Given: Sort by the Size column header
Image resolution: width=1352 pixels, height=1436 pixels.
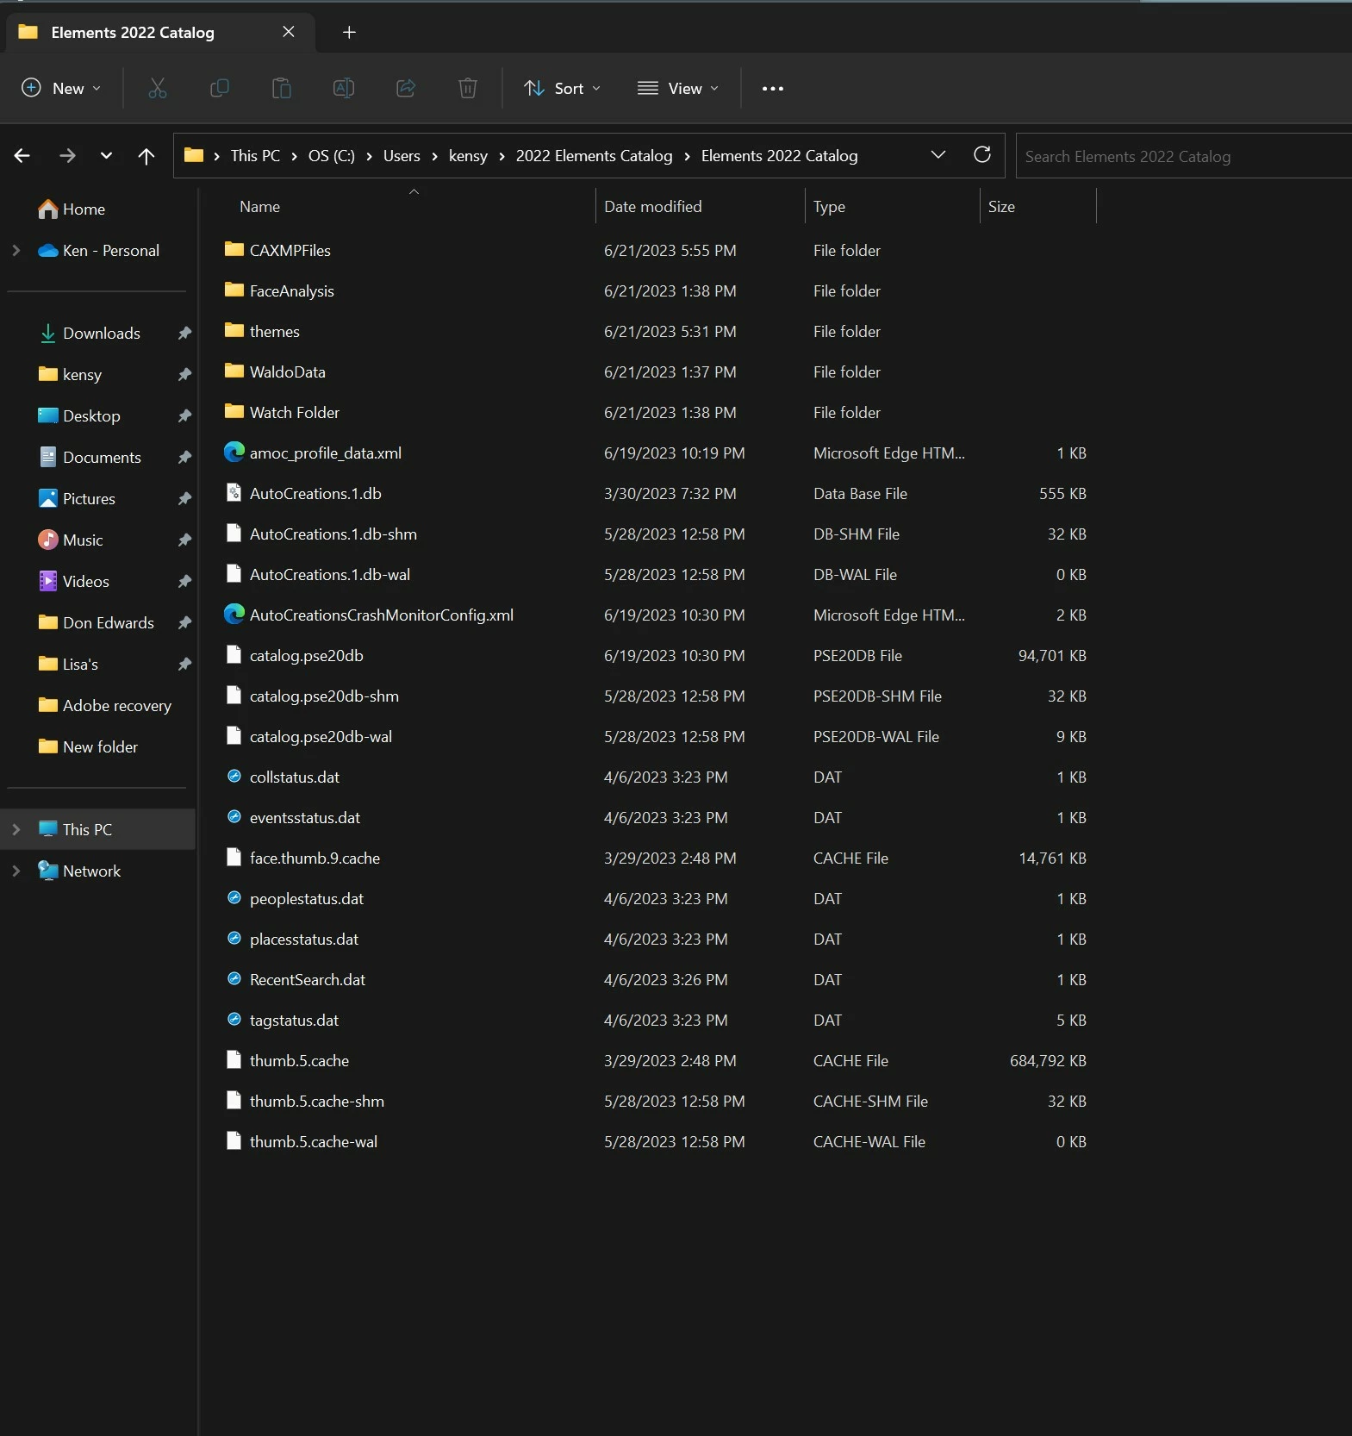Looking at the screenshot, I should 1001,207.
